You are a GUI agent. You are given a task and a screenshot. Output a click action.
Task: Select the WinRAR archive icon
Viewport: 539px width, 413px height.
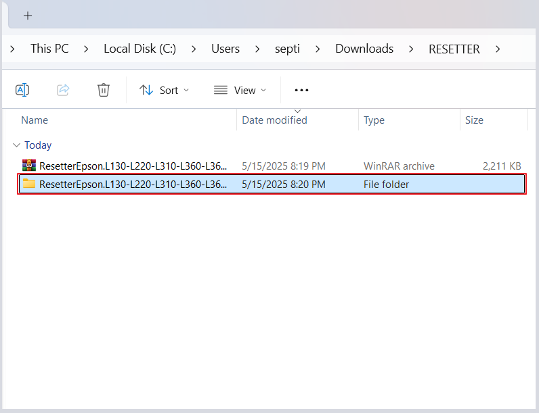pos(29,166)
